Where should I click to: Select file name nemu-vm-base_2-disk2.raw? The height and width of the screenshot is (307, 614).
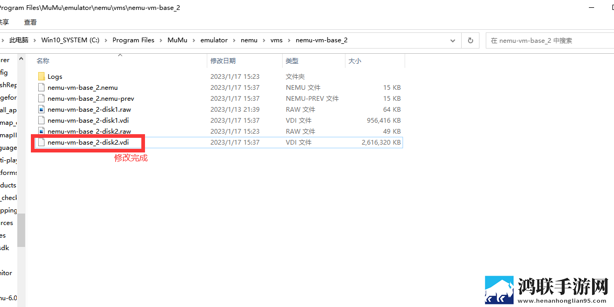(x=90, y=131)
